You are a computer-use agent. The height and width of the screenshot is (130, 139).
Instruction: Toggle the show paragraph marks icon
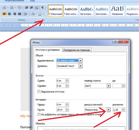[x=43, y=8]
